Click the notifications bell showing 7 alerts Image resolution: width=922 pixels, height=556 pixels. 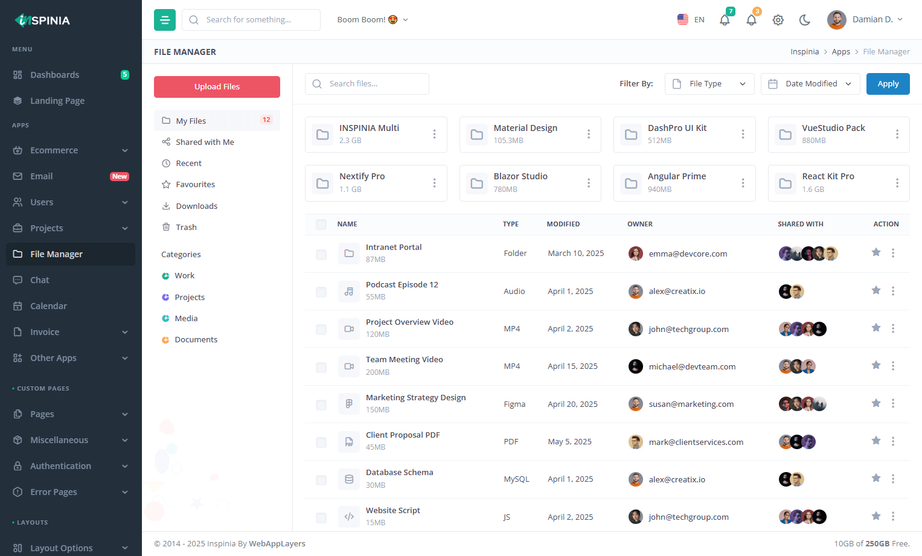(725, 19)
